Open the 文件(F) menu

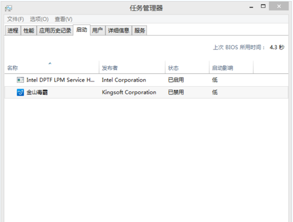(x=15, y=19)
